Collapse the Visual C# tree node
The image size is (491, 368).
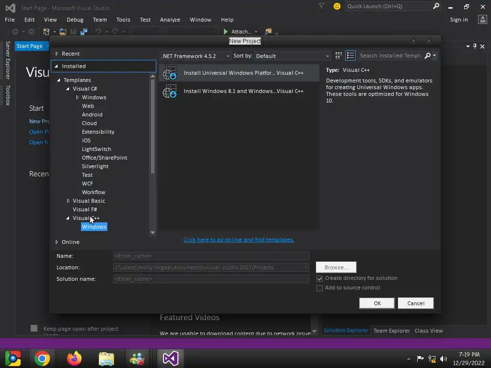click(68, 89)
